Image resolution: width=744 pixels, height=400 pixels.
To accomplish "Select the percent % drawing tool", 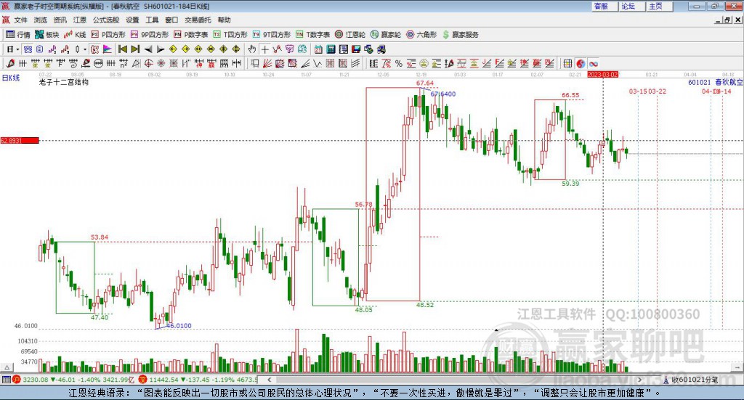I will [399, 63].
